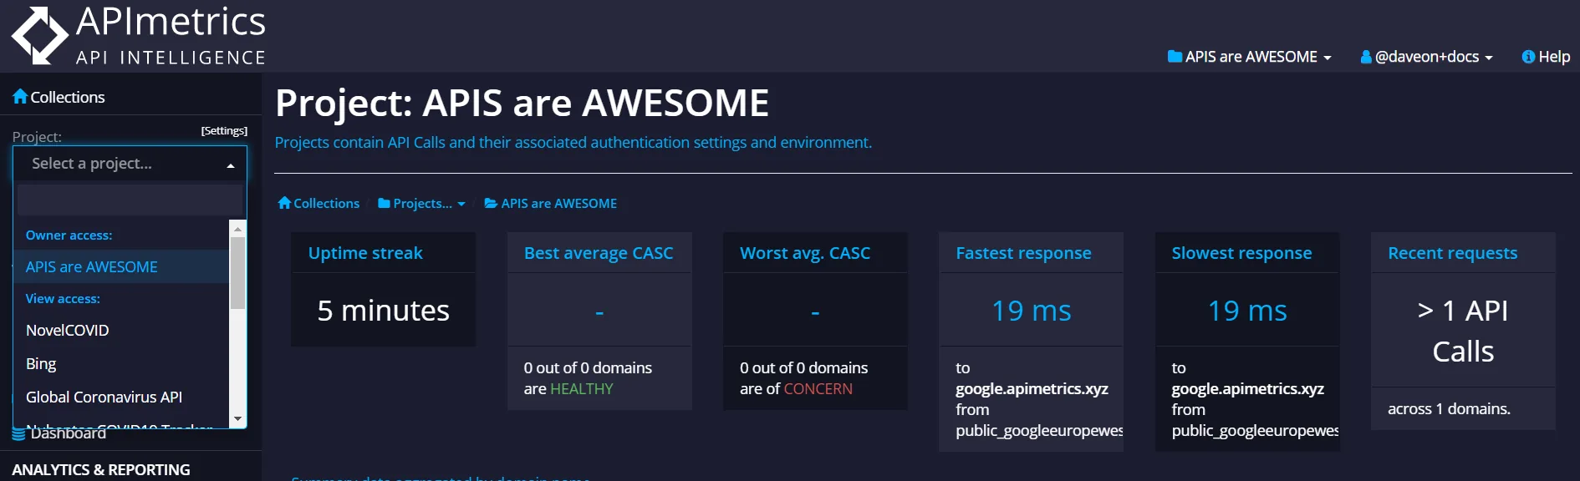Viewport: 1580px width, 481px height.
Task: Choose Global Coronavirus API project
Action: click(121, 397)
